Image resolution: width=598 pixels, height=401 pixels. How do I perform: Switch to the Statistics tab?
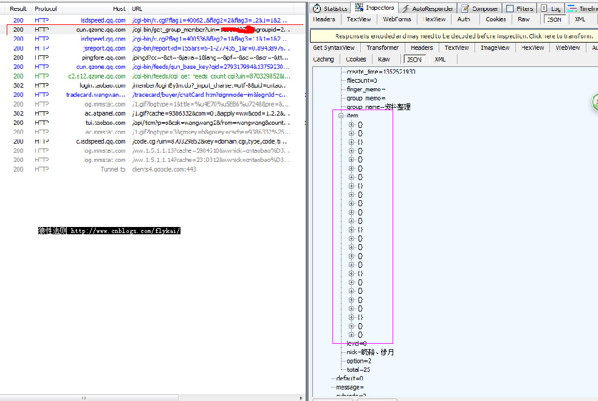point(330,9)
